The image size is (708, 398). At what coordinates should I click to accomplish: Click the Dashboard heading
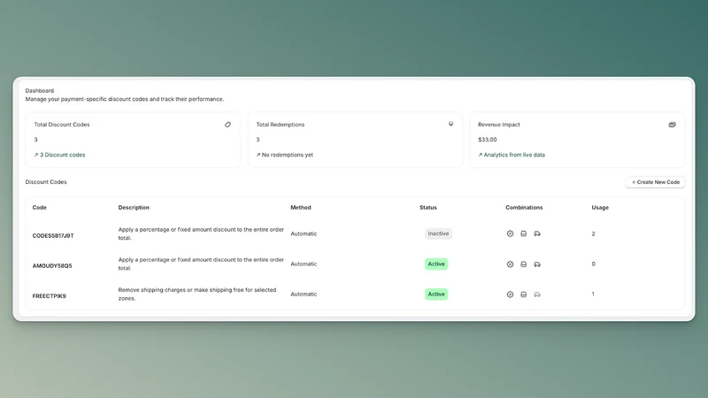pyautogui.click(x=39, y=91)
